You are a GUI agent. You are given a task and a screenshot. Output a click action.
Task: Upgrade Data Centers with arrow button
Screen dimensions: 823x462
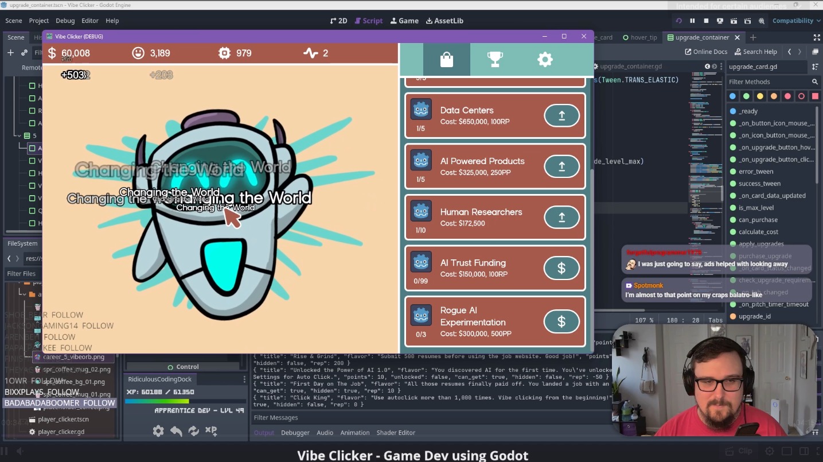561,115
